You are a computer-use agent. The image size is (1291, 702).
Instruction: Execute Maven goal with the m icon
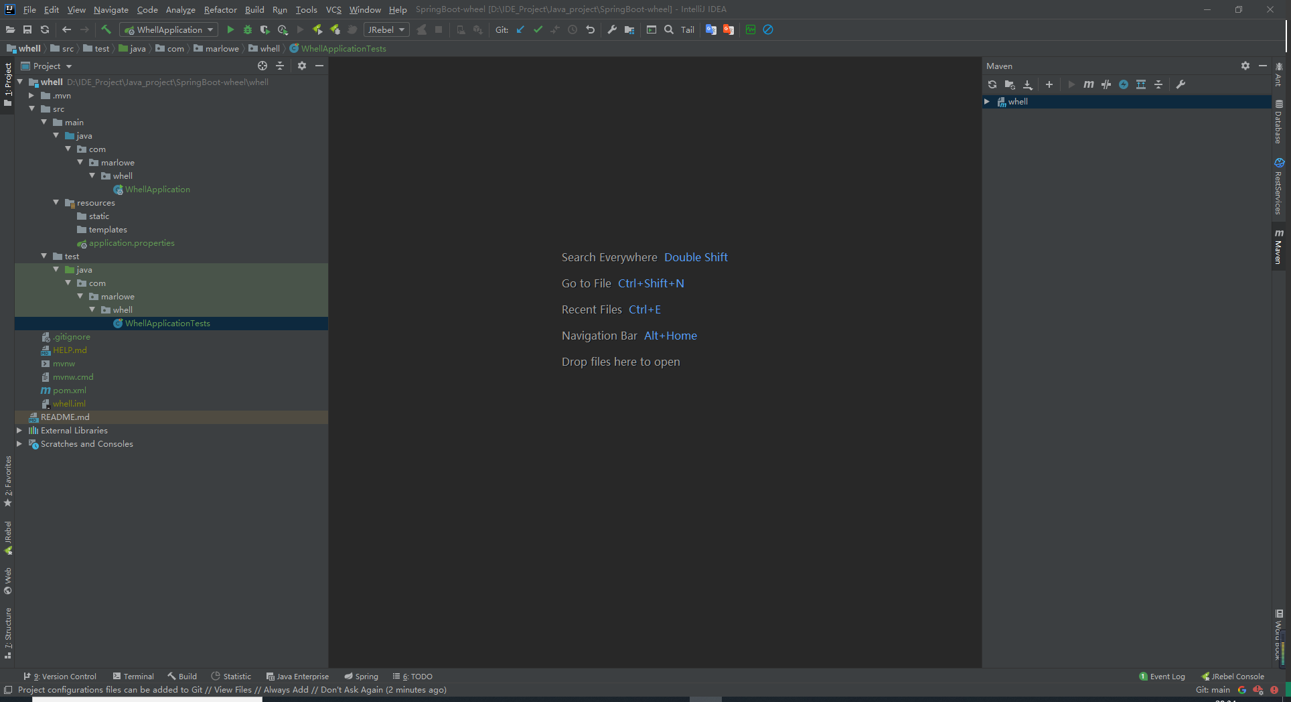1089,84
